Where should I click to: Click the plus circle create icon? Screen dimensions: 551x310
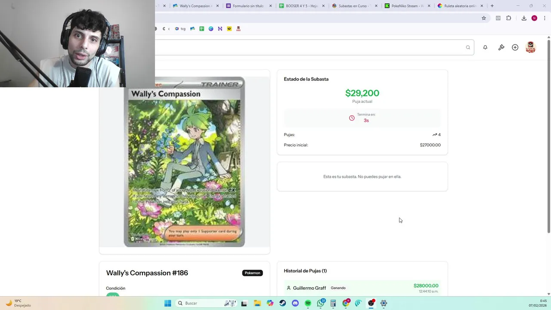point(515,47)
